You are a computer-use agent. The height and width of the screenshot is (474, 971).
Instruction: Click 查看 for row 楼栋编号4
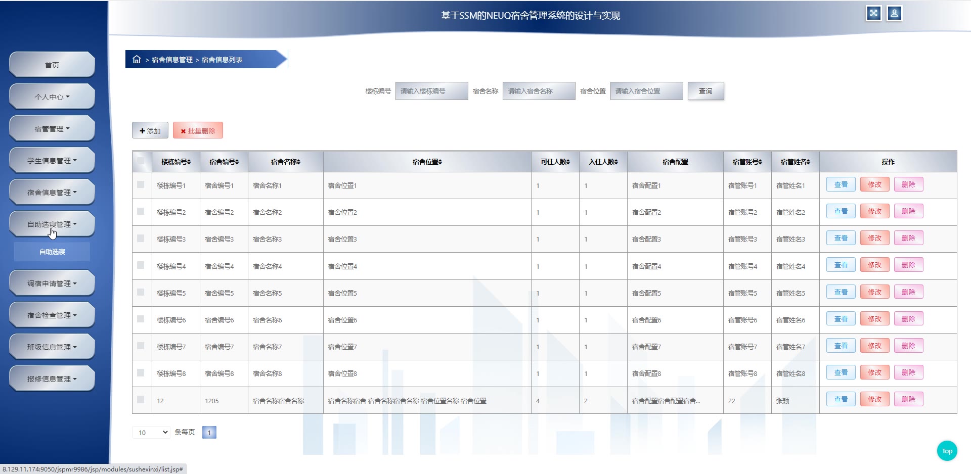841,265
